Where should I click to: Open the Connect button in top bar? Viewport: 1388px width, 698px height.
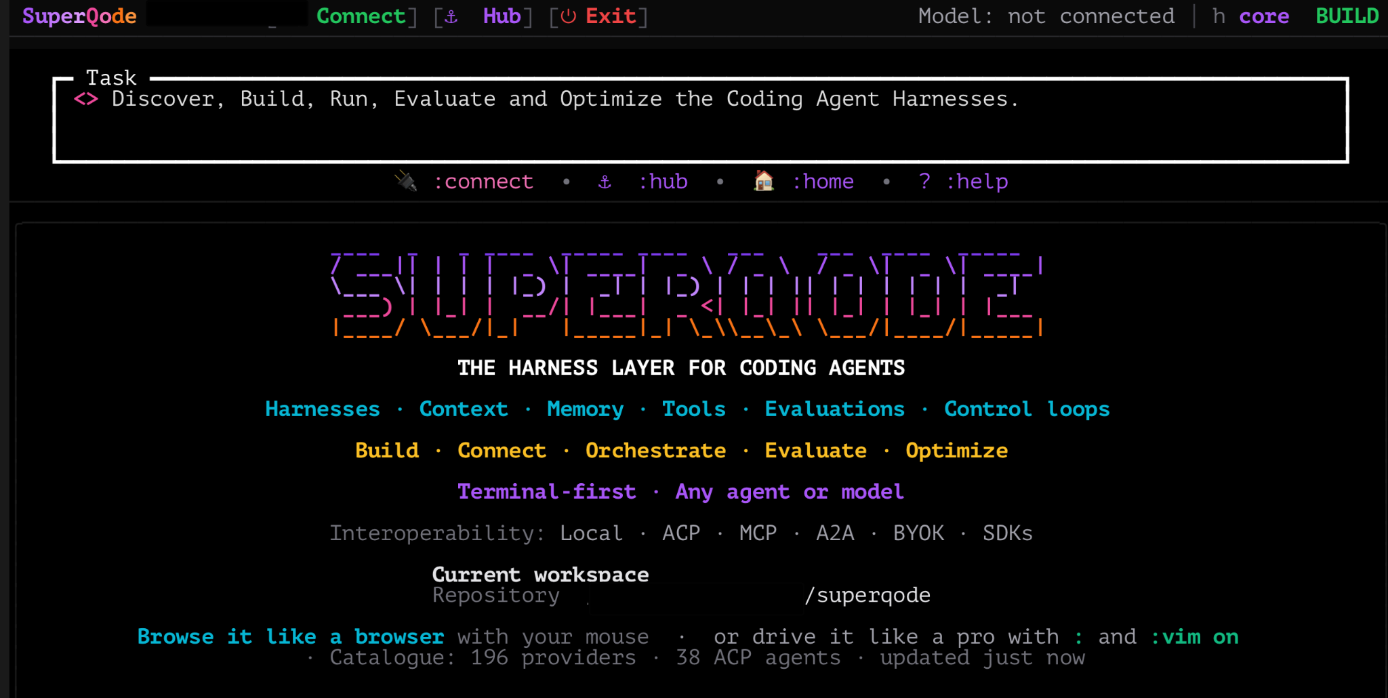361,16
